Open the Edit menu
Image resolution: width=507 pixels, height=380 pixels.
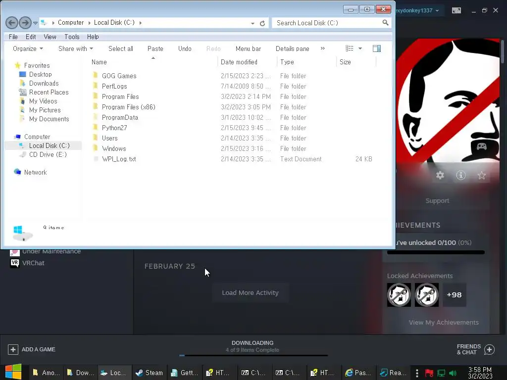31,37
